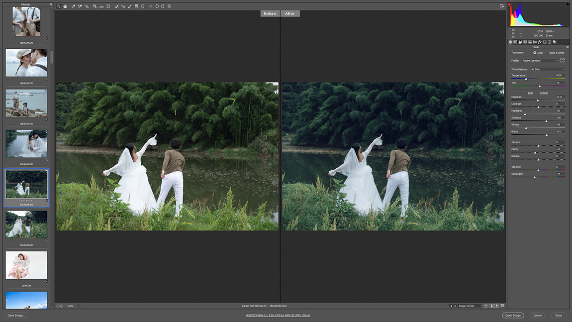Rotate image 90 degrees clockwise
The height and width of the screenshot is (322, 572).
coord(163,6)
